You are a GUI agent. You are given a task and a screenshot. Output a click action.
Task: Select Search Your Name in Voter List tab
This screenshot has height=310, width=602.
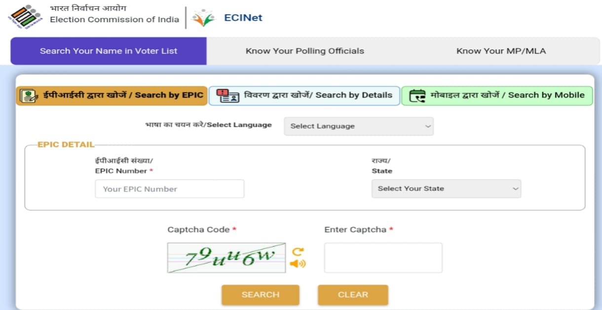(109, 51)
